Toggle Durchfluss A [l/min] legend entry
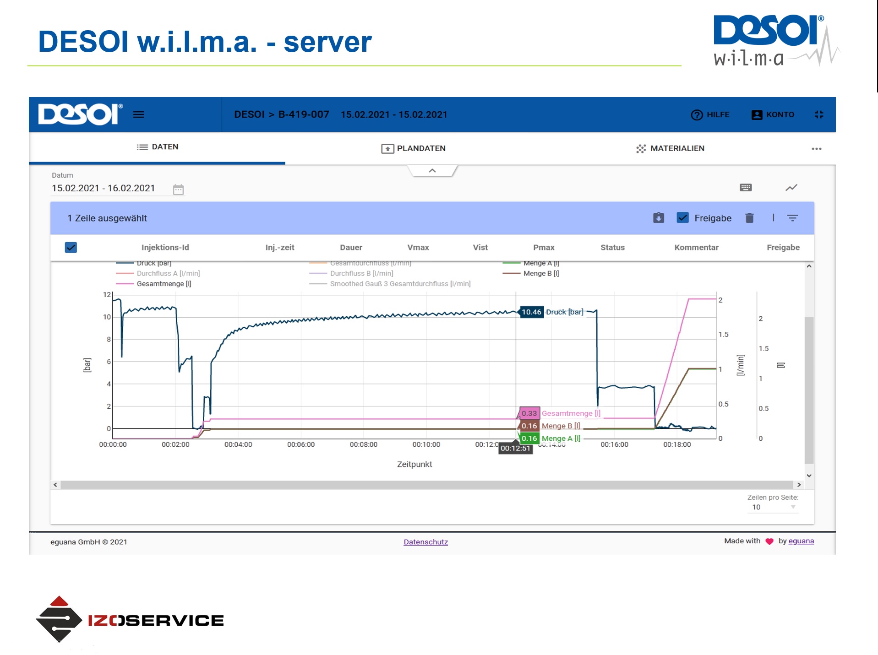 pyautogui.click(x=158, y=273)
